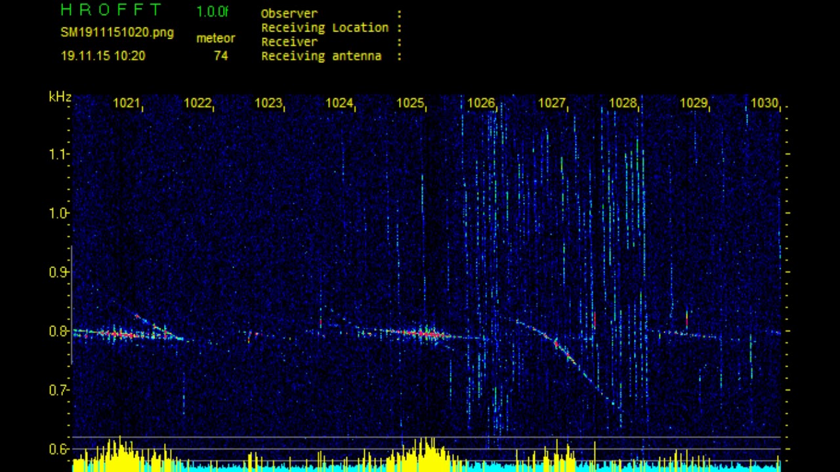Select the 1021 time marker

(127, 103)
